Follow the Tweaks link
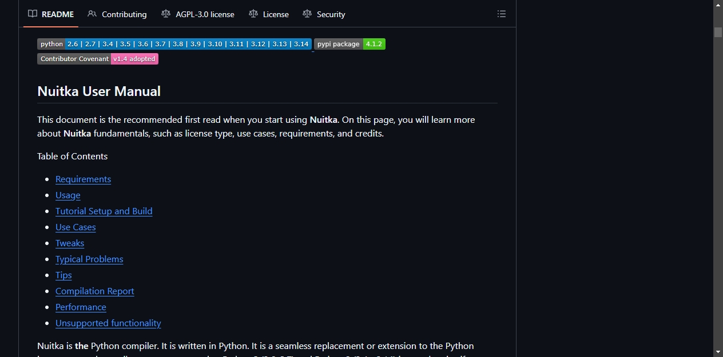This screenshot has height=357, width=723. (70, 243)
